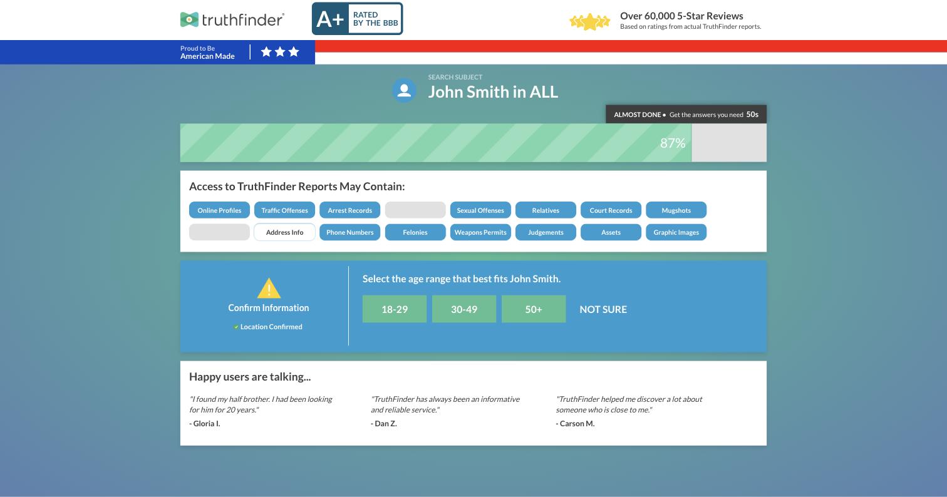Click the three white stars banner
The image size is (947, 497).
pos(280,52)
